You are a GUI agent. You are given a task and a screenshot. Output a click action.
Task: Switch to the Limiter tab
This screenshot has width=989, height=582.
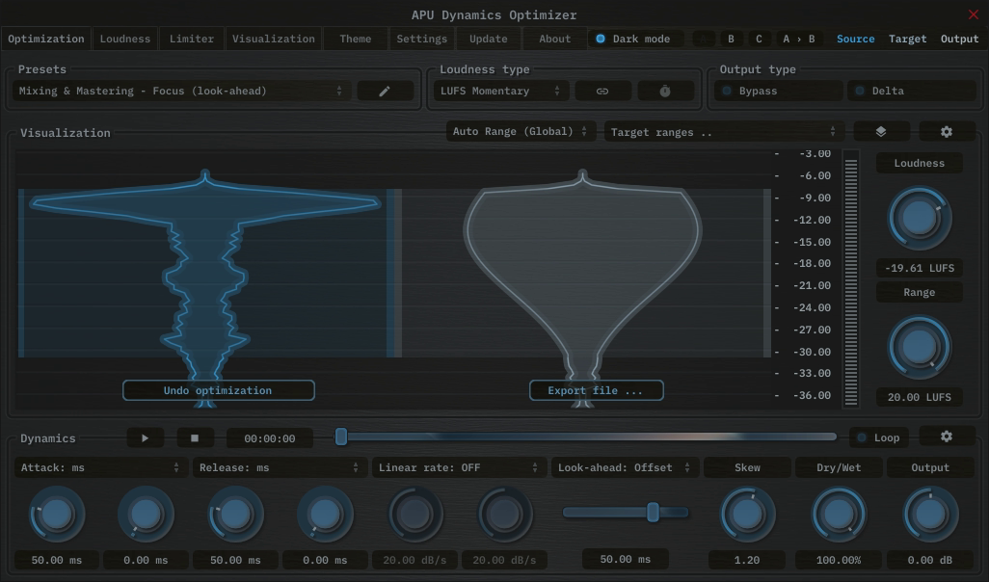click(x=191, y=39)
